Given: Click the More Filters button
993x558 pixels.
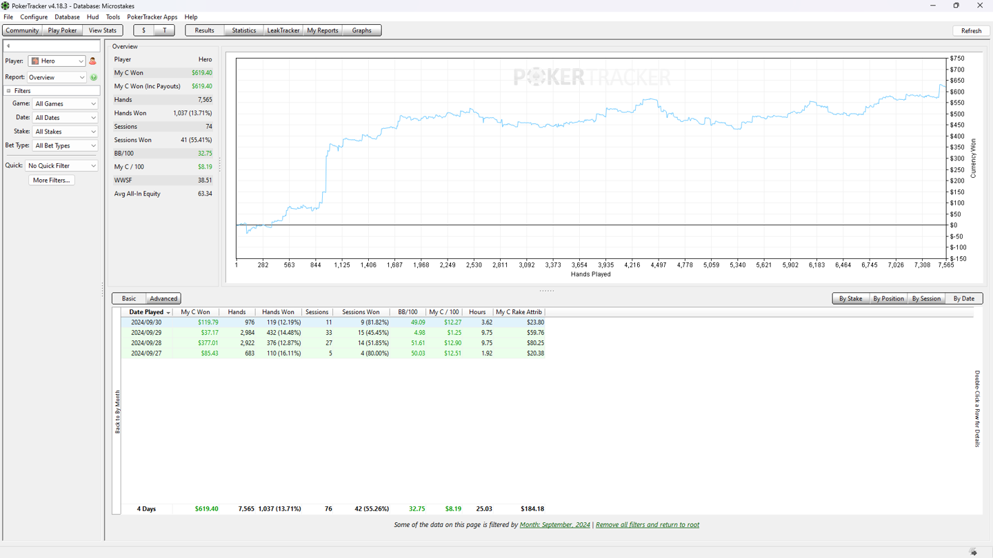Looking at the screenshot, I should (51, 180).
